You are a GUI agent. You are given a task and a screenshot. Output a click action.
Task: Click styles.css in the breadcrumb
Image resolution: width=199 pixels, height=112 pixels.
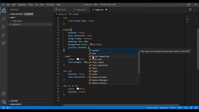(62, 14)
